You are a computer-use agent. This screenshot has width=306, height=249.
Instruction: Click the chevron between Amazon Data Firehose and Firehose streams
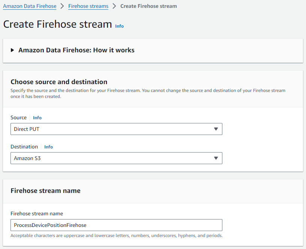(x=62, y=6)
